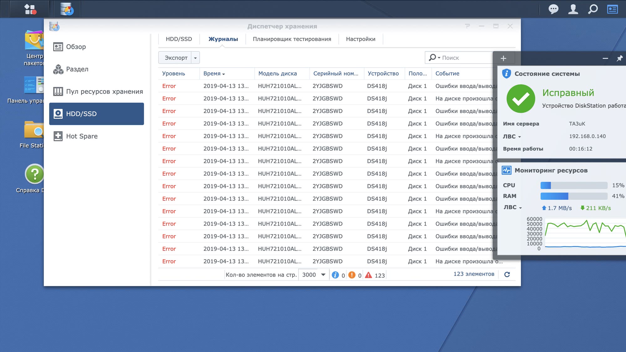Filter logs by error triangle icon
626x352 pixels.
click(x=369, y=275)
